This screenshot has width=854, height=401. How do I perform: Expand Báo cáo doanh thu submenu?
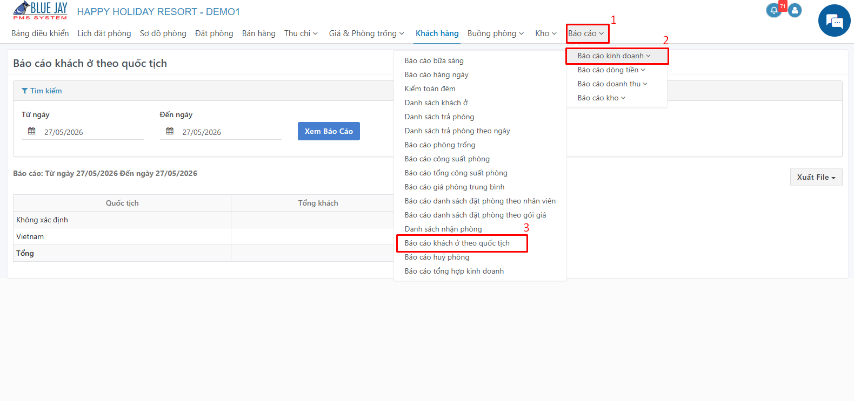(x=612, y=84)
